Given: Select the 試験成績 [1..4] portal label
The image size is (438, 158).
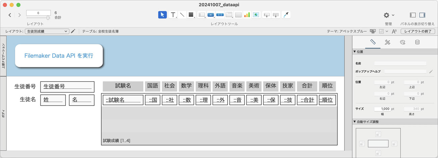Looking at the screenshot, I should coord(117,140).
